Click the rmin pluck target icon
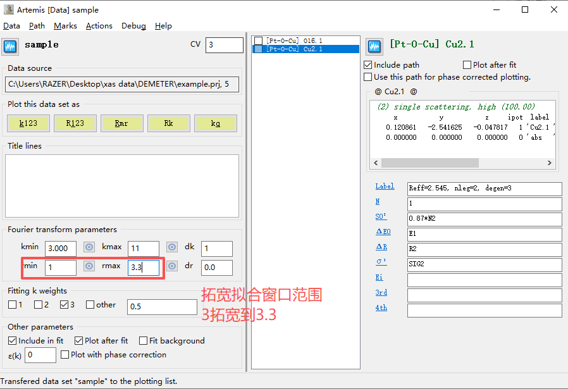 click(x=89, y=266)
